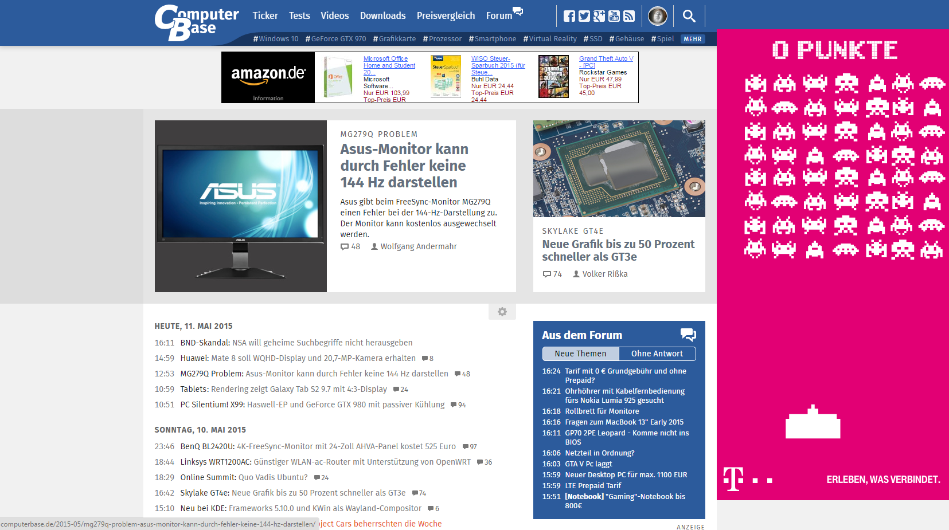Open the ComputerBase Facebook page icon
The width and height of the screenshot is (949, 530).
coord(569,16)
